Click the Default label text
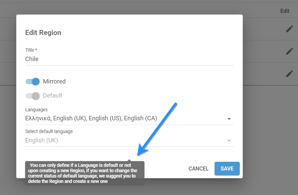Image resolution: width=298 pixels, height=195 pixels. tap(53, 96)
